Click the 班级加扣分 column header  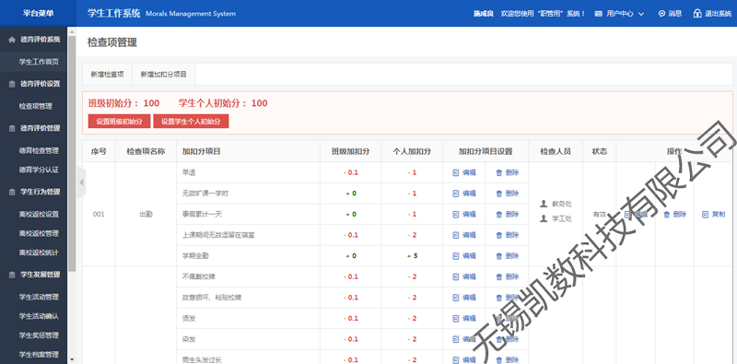[x=351, y=151]
